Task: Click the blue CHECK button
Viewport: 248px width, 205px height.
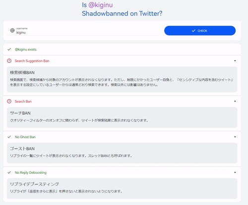Action: (x=200, y=31)
